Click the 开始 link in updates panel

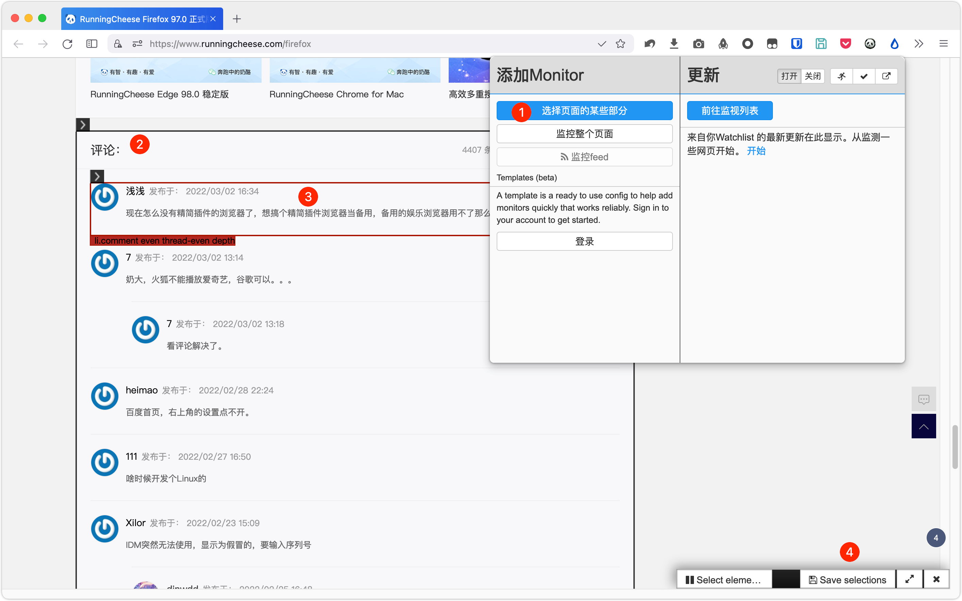[x=756, y=151]
